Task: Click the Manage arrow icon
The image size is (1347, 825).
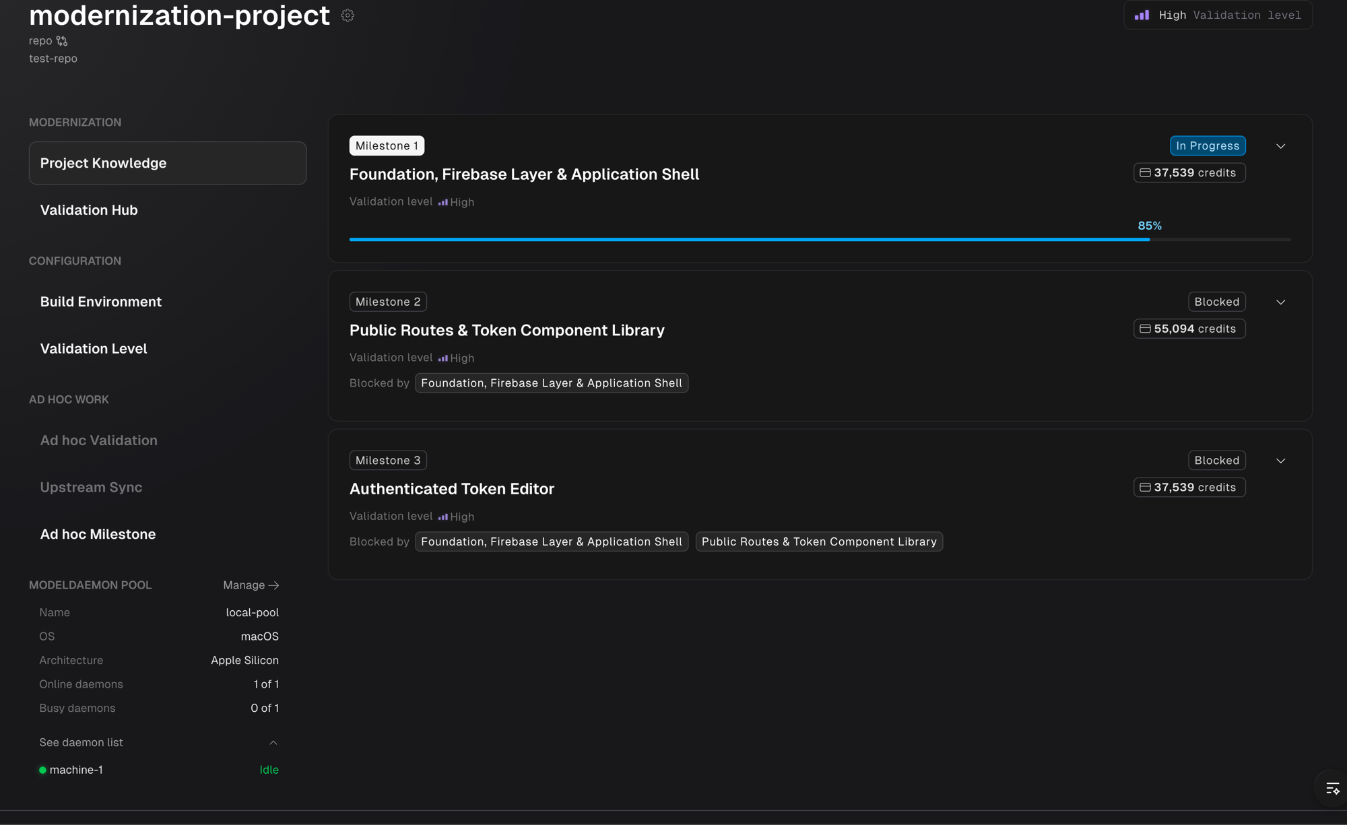Action: pyautogui.click(x=273, y=585)
